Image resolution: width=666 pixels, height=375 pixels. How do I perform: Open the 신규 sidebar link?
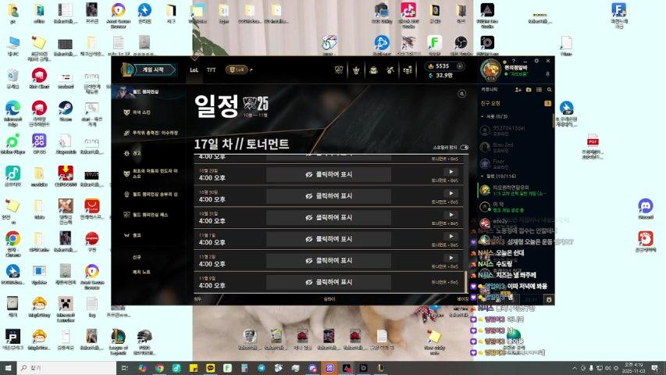click(x=137, y=257)
